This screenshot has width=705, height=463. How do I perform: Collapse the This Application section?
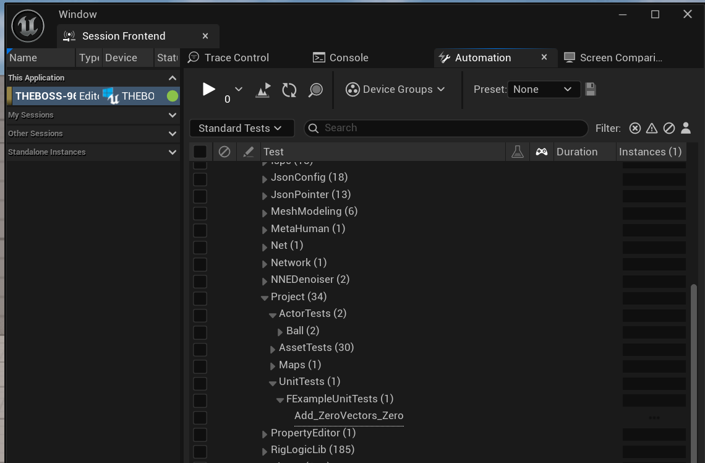tap(172, 78)
